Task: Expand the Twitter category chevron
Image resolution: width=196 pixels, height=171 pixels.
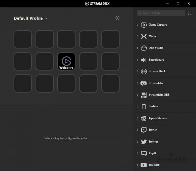Action: coord(138,142)
